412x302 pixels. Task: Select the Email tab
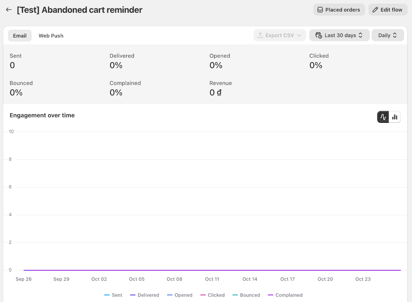point(20,36)
